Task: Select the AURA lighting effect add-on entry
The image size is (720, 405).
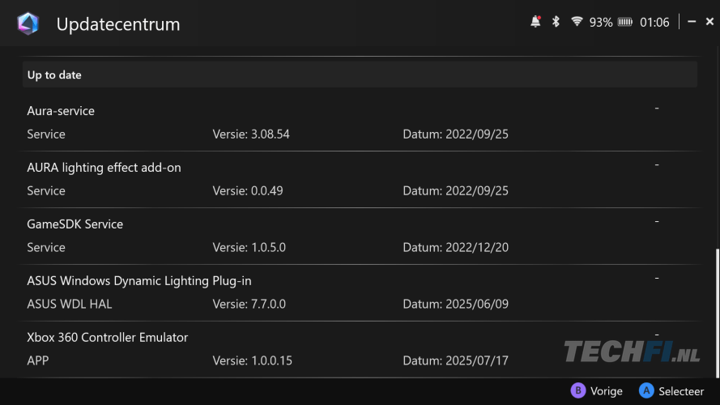Action: tap(104, 168)
